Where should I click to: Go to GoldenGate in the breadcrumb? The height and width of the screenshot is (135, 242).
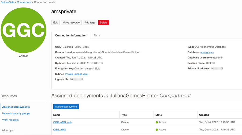7,2
